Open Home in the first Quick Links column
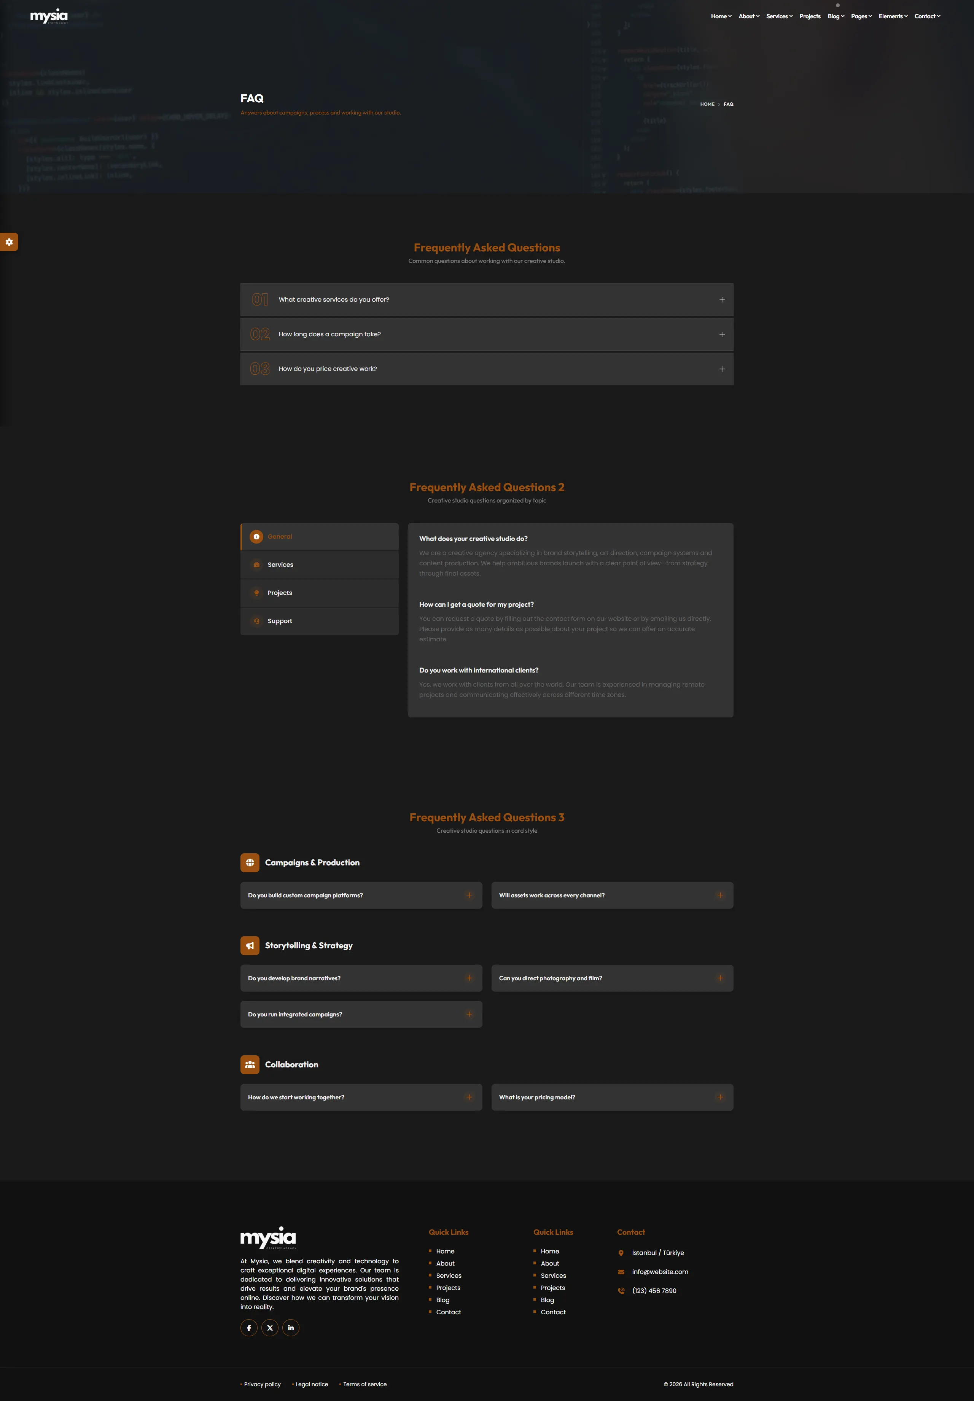The image size is (974, 1401). point(446,1252)
